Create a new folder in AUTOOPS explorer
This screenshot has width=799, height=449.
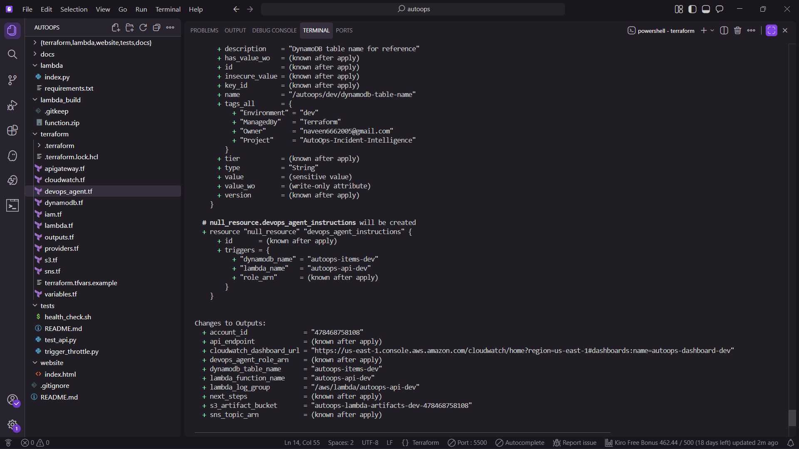tap(129, 27)
